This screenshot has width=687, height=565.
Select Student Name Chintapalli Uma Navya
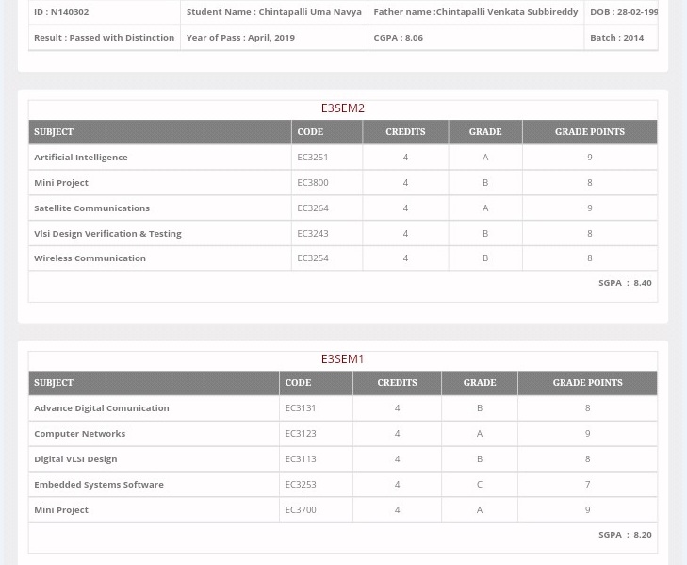click(274, 12)
